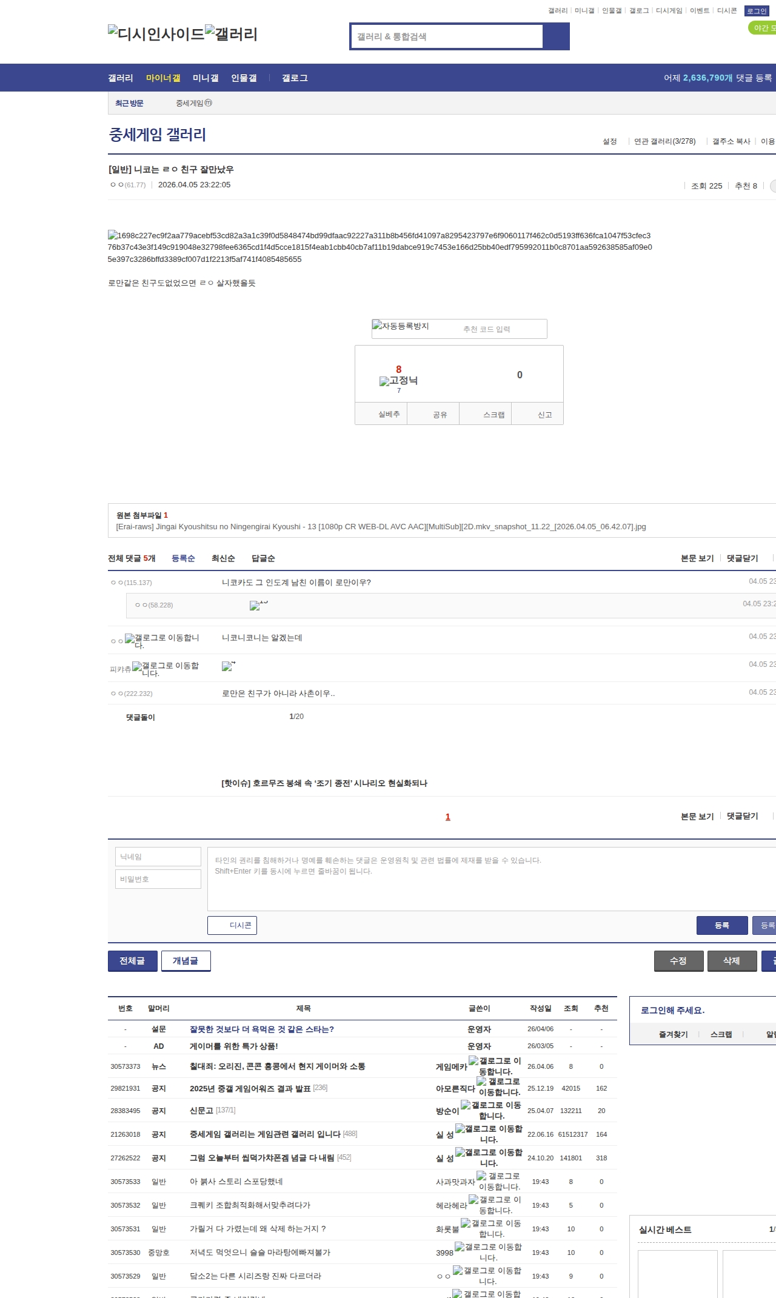This screenshot has height=1298, width=776.
Task: Open 3998's gallog icon in the post list
Action: coord(488,1252)
